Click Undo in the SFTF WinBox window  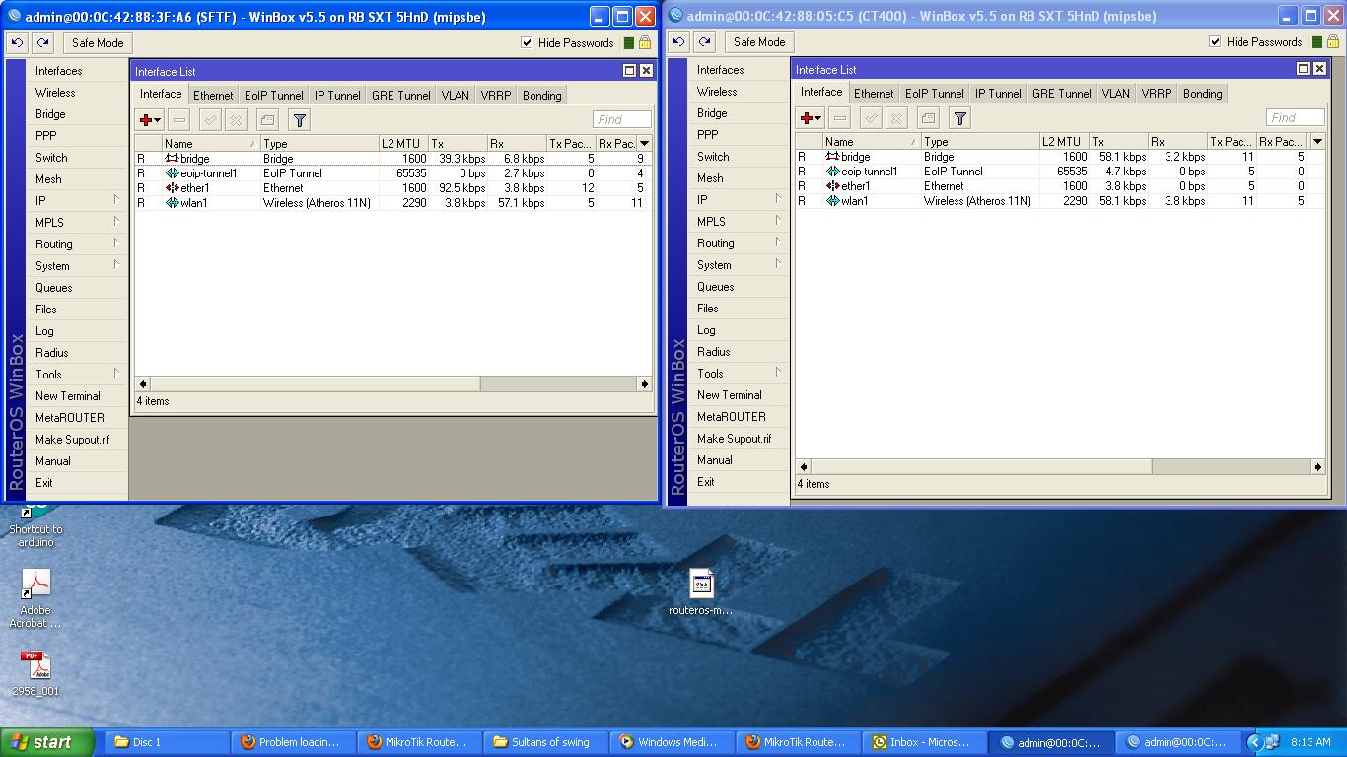(18, 43)
